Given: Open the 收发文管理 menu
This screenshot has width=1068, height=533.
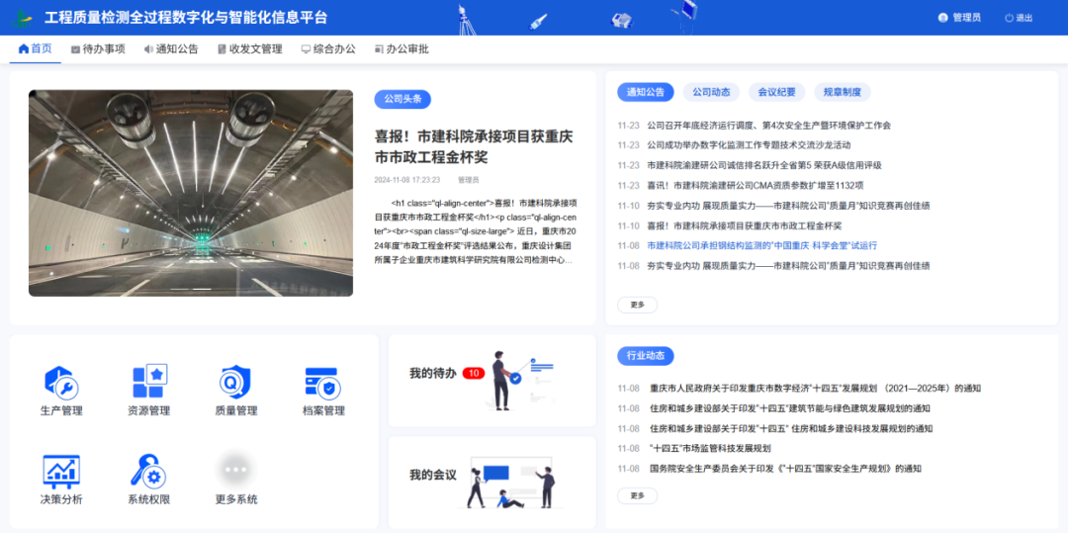Looking at the screenshot, I should (250, 49).
